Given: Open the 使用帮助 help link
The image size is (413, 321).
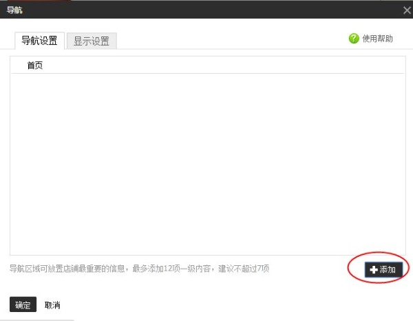Looking at the screenshot, I should (377, 39).
